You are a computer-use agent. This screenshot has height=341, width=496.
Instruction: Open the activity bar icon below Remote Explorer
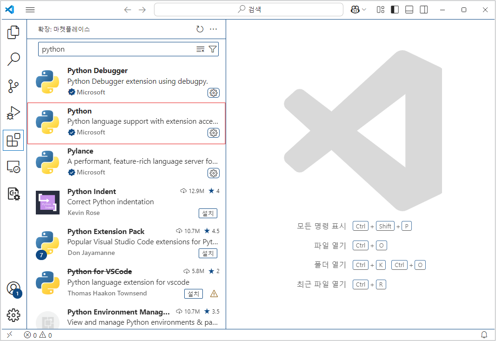(13, 194)
